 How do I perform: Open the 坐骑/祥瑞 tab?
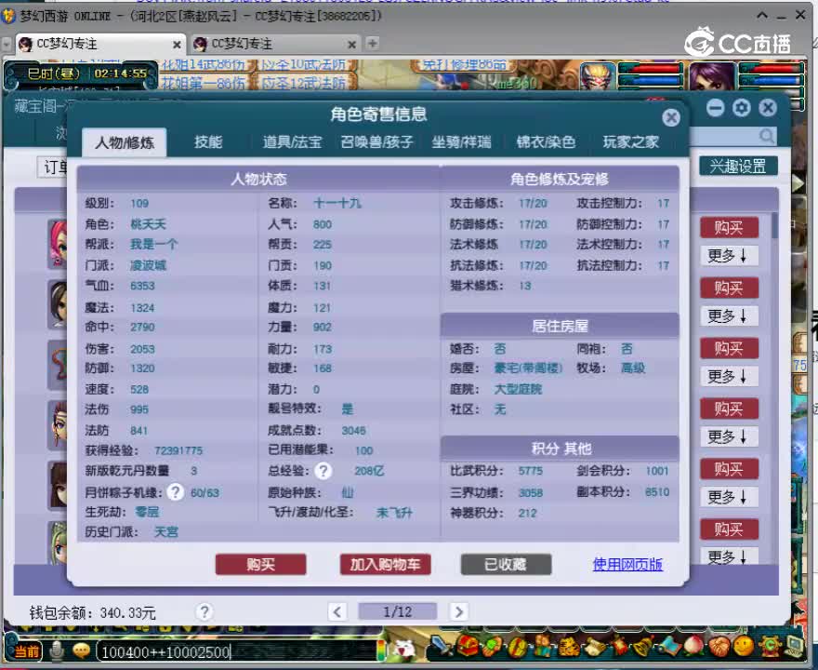461,142
